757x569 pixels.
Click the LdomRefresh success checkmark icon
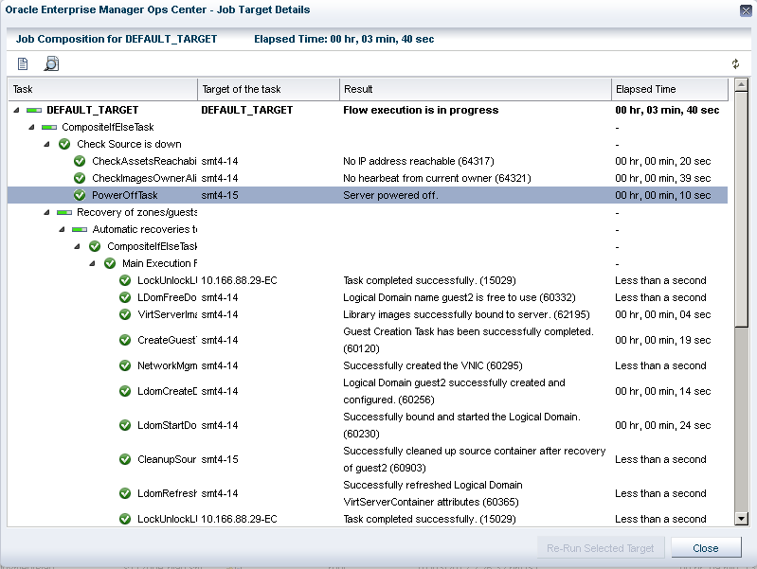click(x=125, y=493)
